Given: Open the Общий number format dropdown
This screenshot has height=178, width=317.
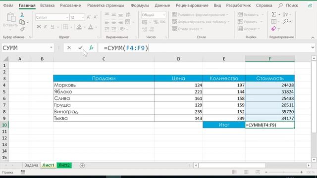Looking at the screenshot, I should [164, 15].
